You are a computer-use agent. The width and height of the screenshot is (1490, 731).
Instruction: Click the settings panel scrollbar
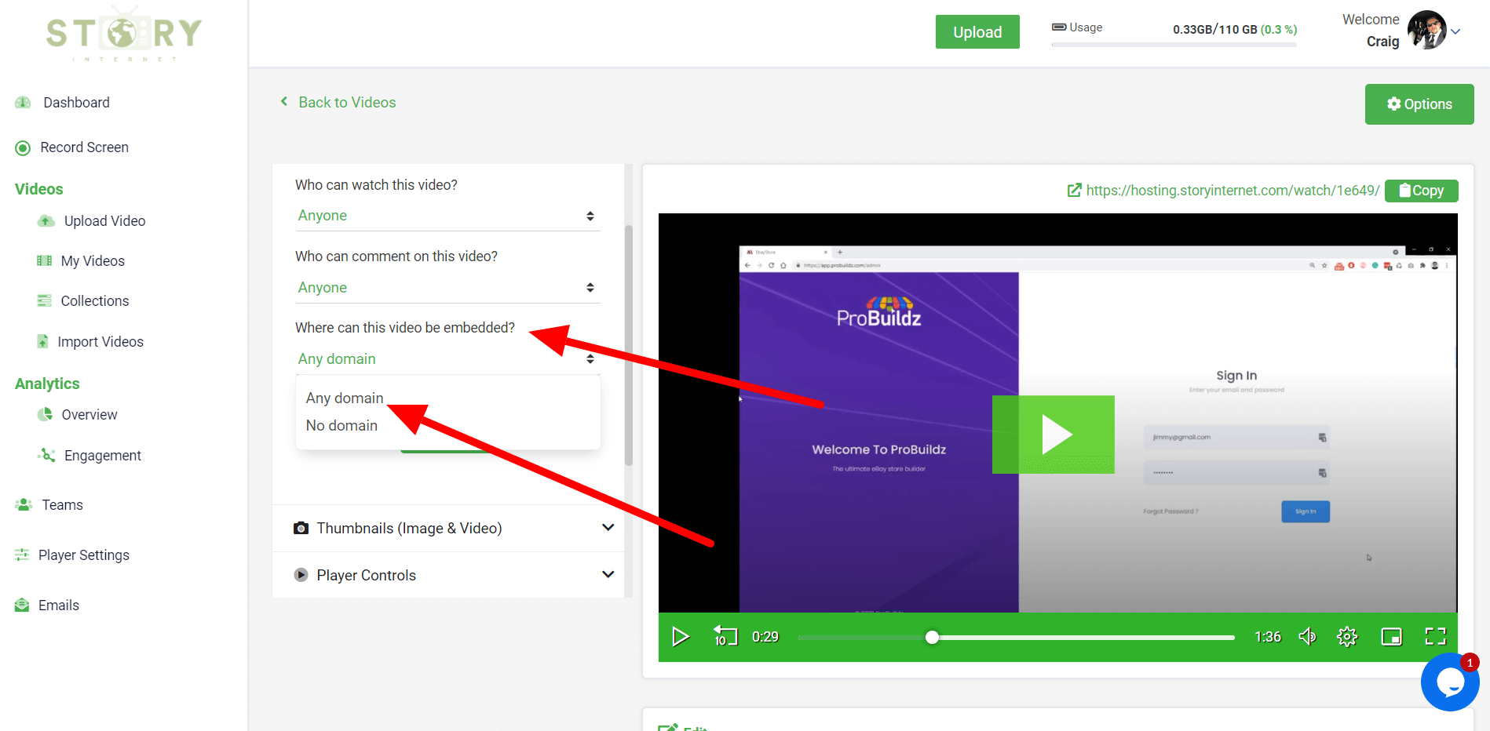pyautogui.click(x=629, y=345)
